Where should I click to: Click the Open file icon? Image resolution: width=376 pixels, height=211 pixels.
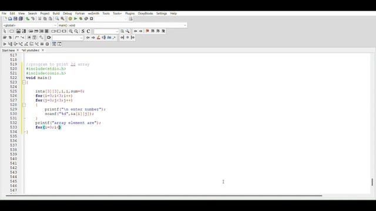pos(10,19)
